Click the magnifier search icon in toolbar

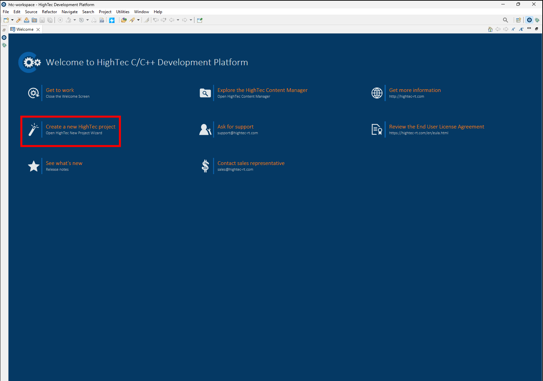pos(505,20)
